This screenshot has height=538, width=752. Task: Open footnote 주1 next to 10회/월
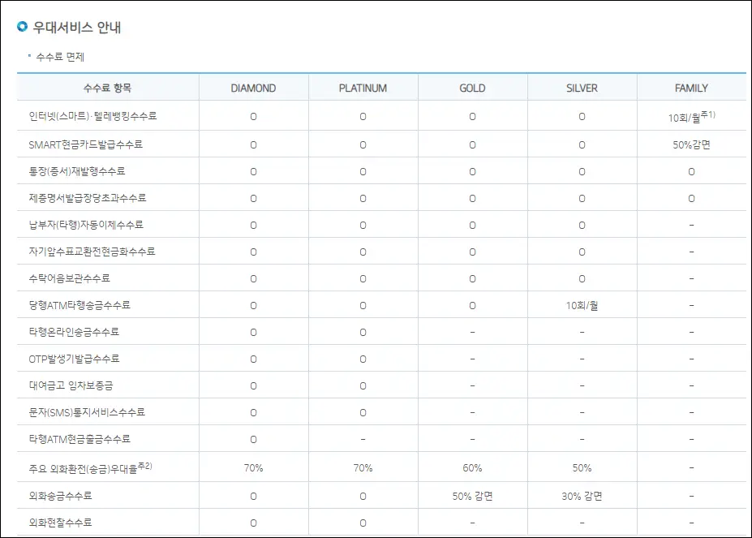[709, 114]
